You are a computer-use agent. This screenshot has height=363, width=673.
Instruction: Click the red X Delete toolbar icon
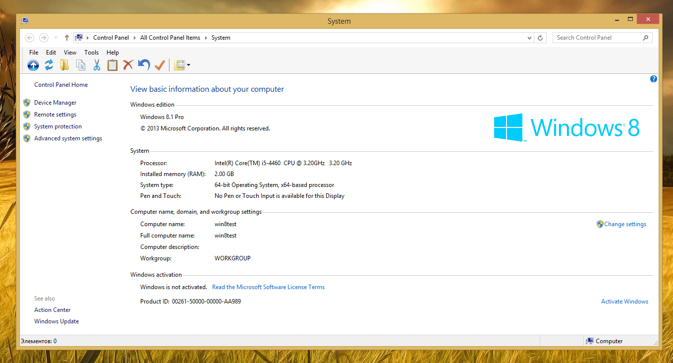point(128,65)
